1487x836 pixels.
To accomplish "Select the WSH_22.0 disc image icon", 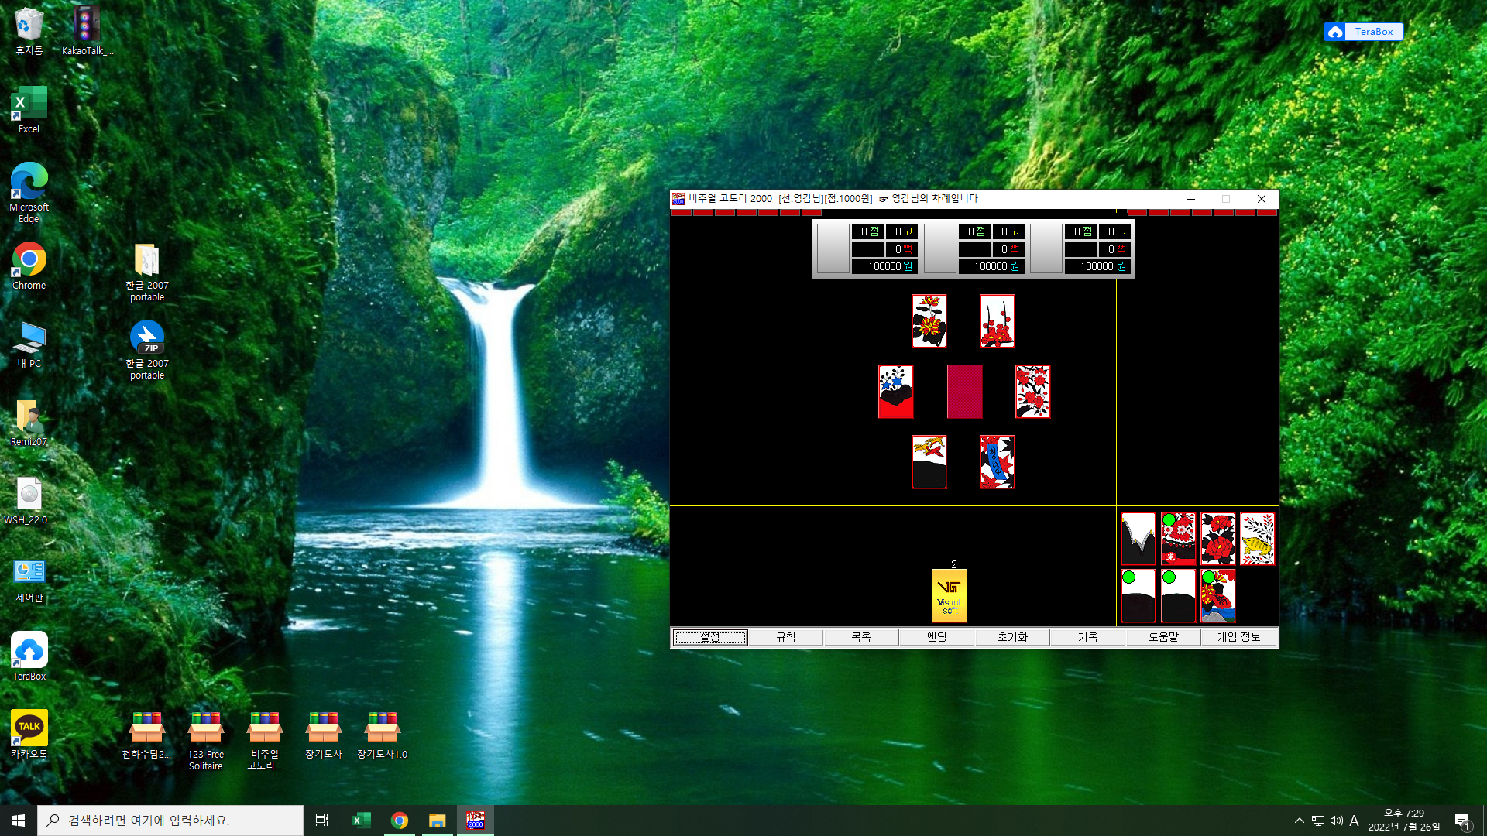I will point(29,501).
